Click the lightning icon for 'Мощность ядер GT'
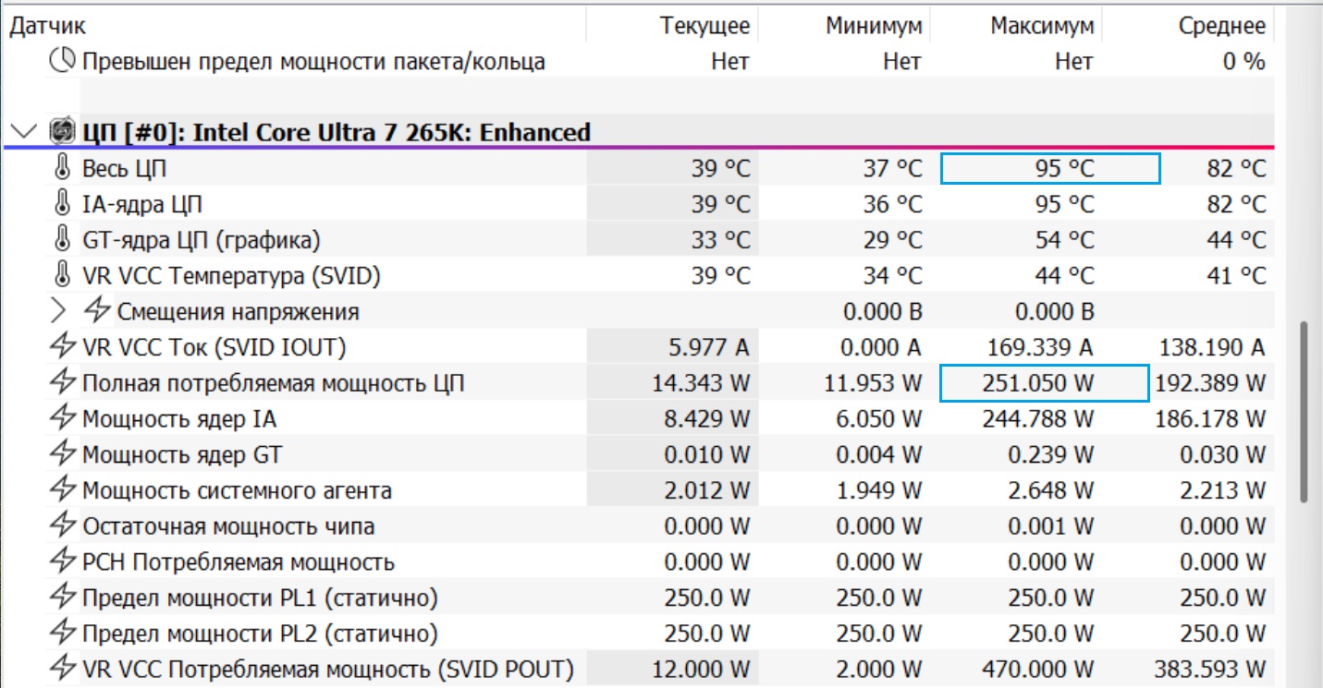 pyautogui.click(x=62, y=454)
